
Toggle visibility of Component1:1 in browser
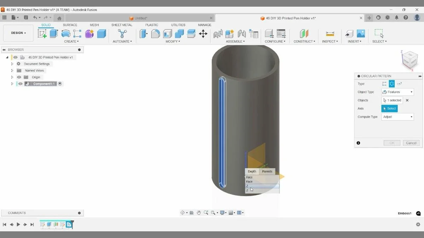coord(20,84)
